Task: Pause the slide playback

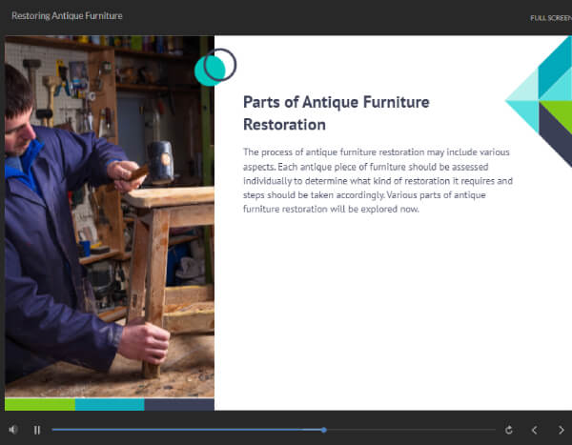Action: click(x=37, y=430)
